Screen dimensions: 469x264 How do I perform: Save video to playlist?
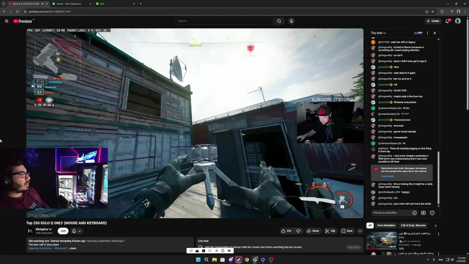[347, 231]
